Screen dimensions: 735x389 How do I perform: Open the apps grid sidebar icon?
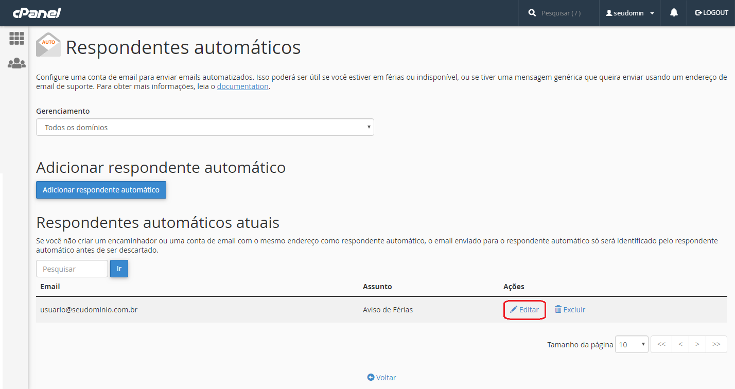point(17,38)
